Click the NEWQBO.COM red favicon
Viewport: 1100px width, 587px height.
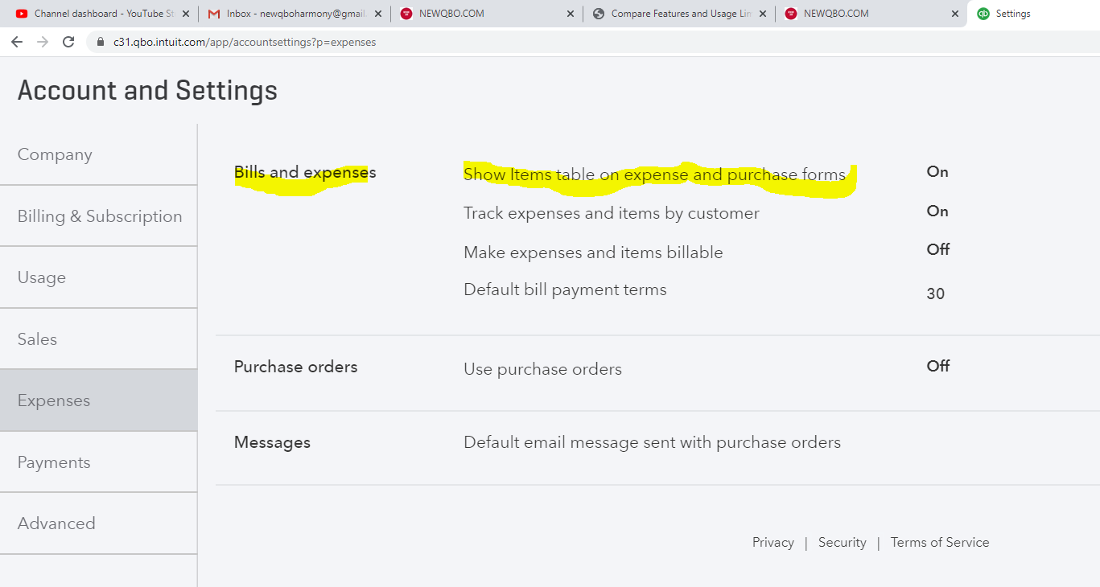click(405, 13)
